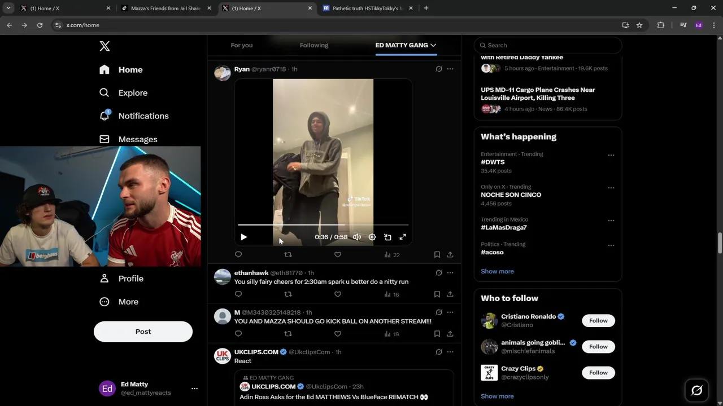Show more under Who to follow

tap(497, 396)
